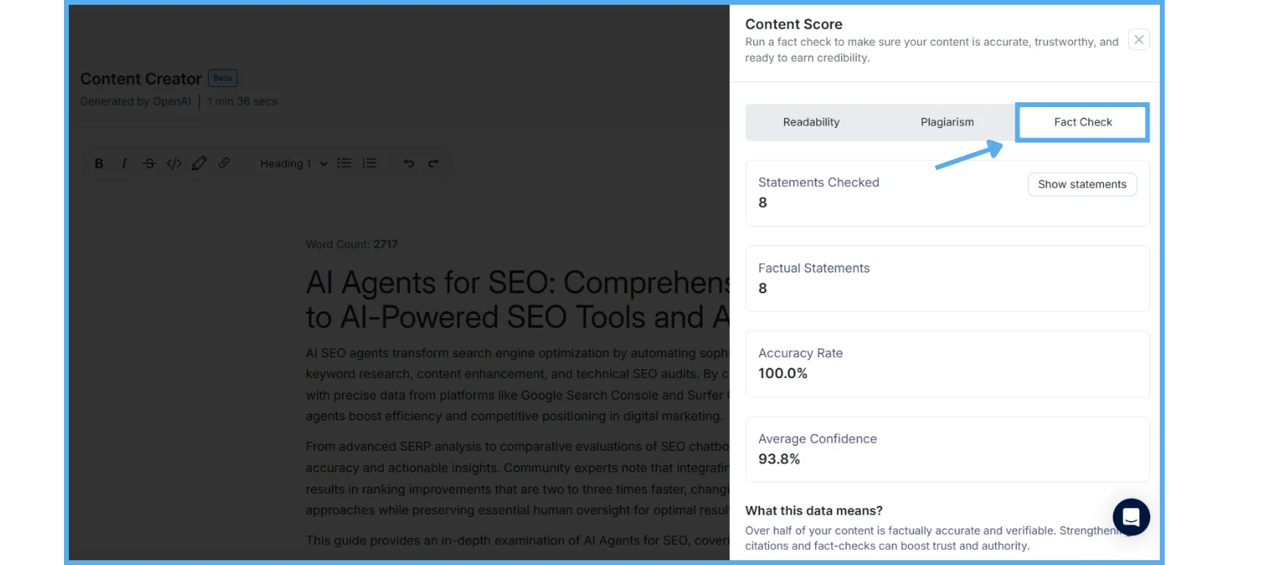Expand the heading format chevron

323,163
